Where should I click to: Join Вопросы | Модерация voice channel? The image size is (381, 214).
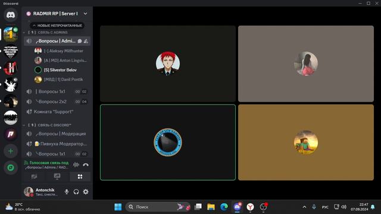point(57,134)
